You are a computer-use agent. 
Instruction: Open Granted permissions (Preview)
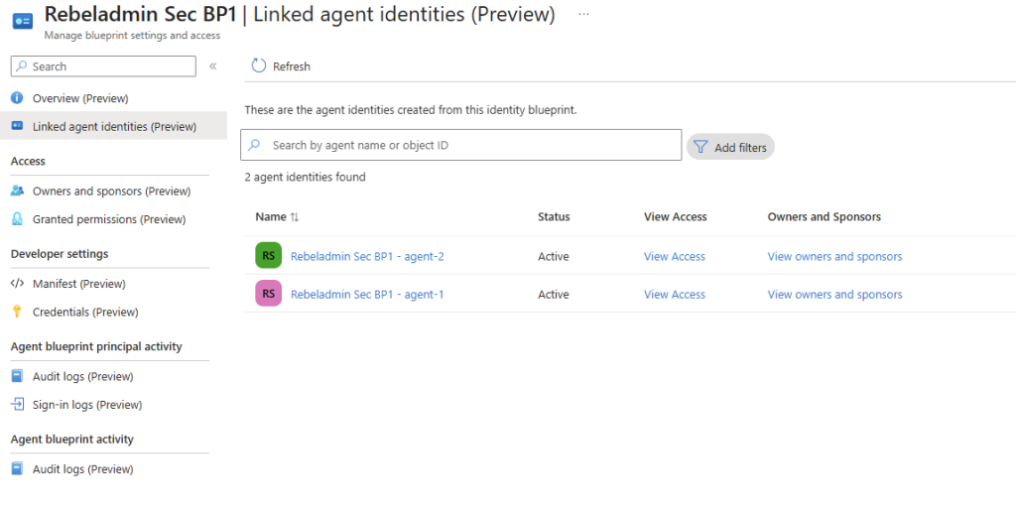click(109, 219)
